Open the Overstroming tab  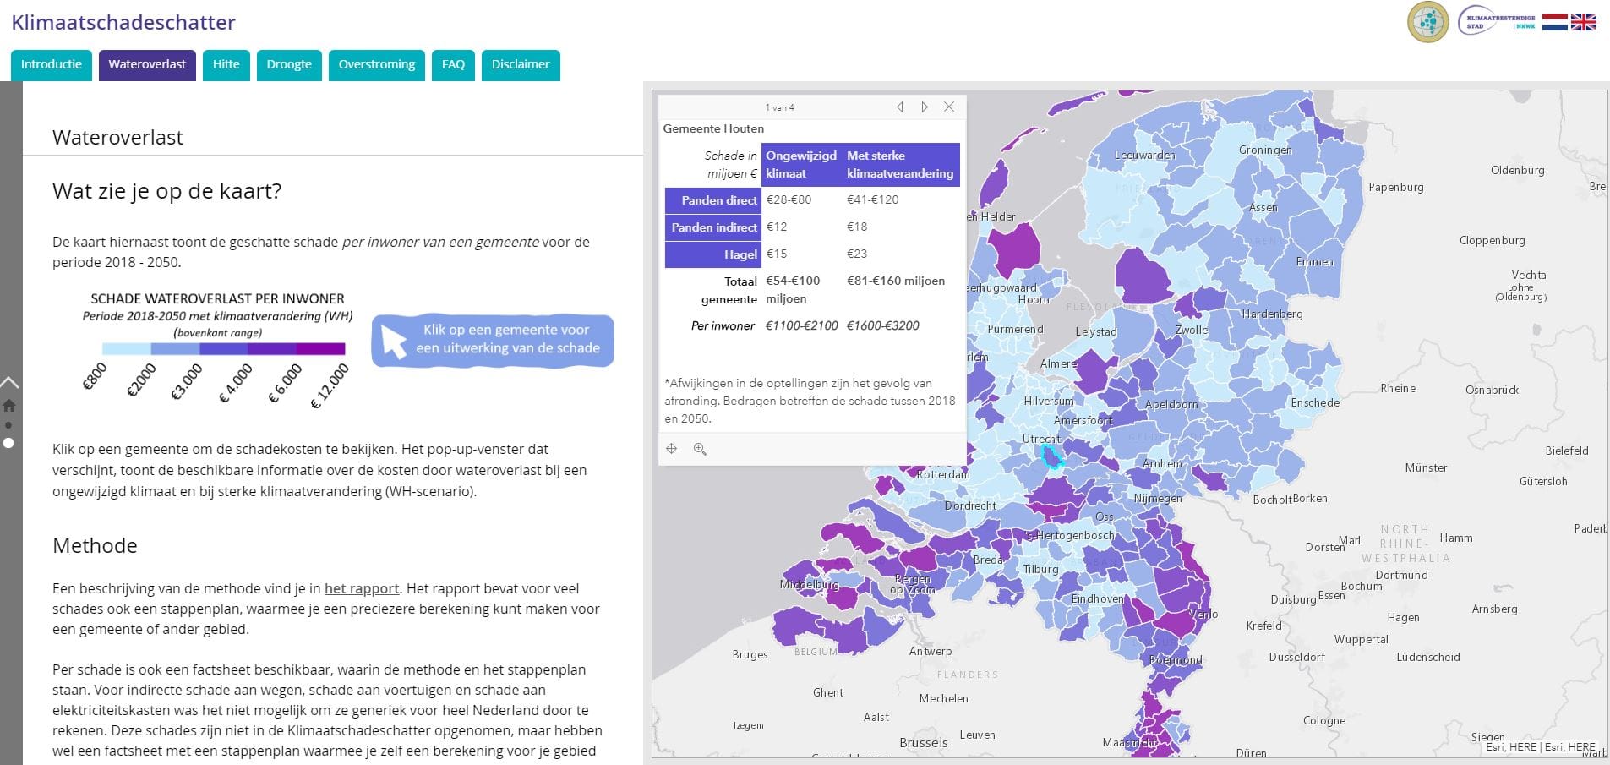[377, 65]
